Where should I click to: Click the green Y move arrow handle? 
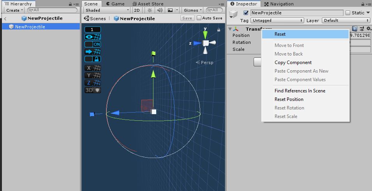[x=153, y=74]
